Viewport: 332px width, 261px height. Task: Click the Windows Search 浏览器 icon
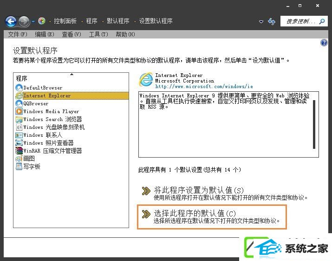coord(19,120)
